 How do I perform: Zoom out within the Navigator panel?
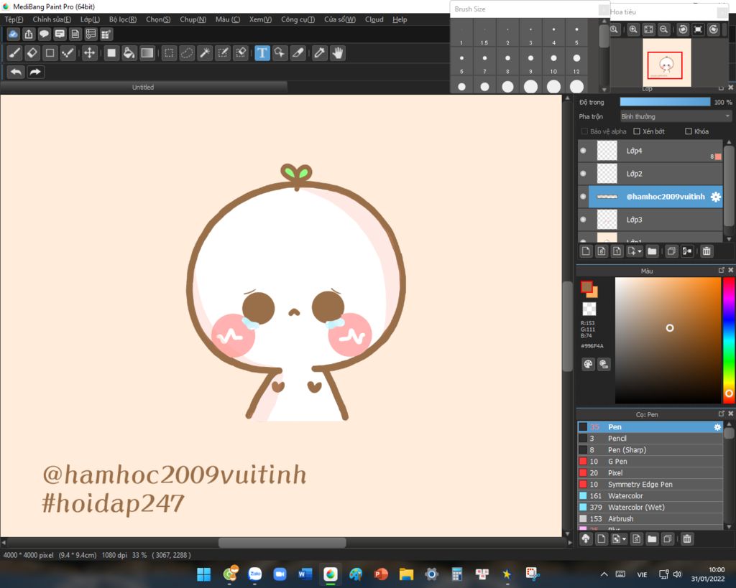[663, 29]
